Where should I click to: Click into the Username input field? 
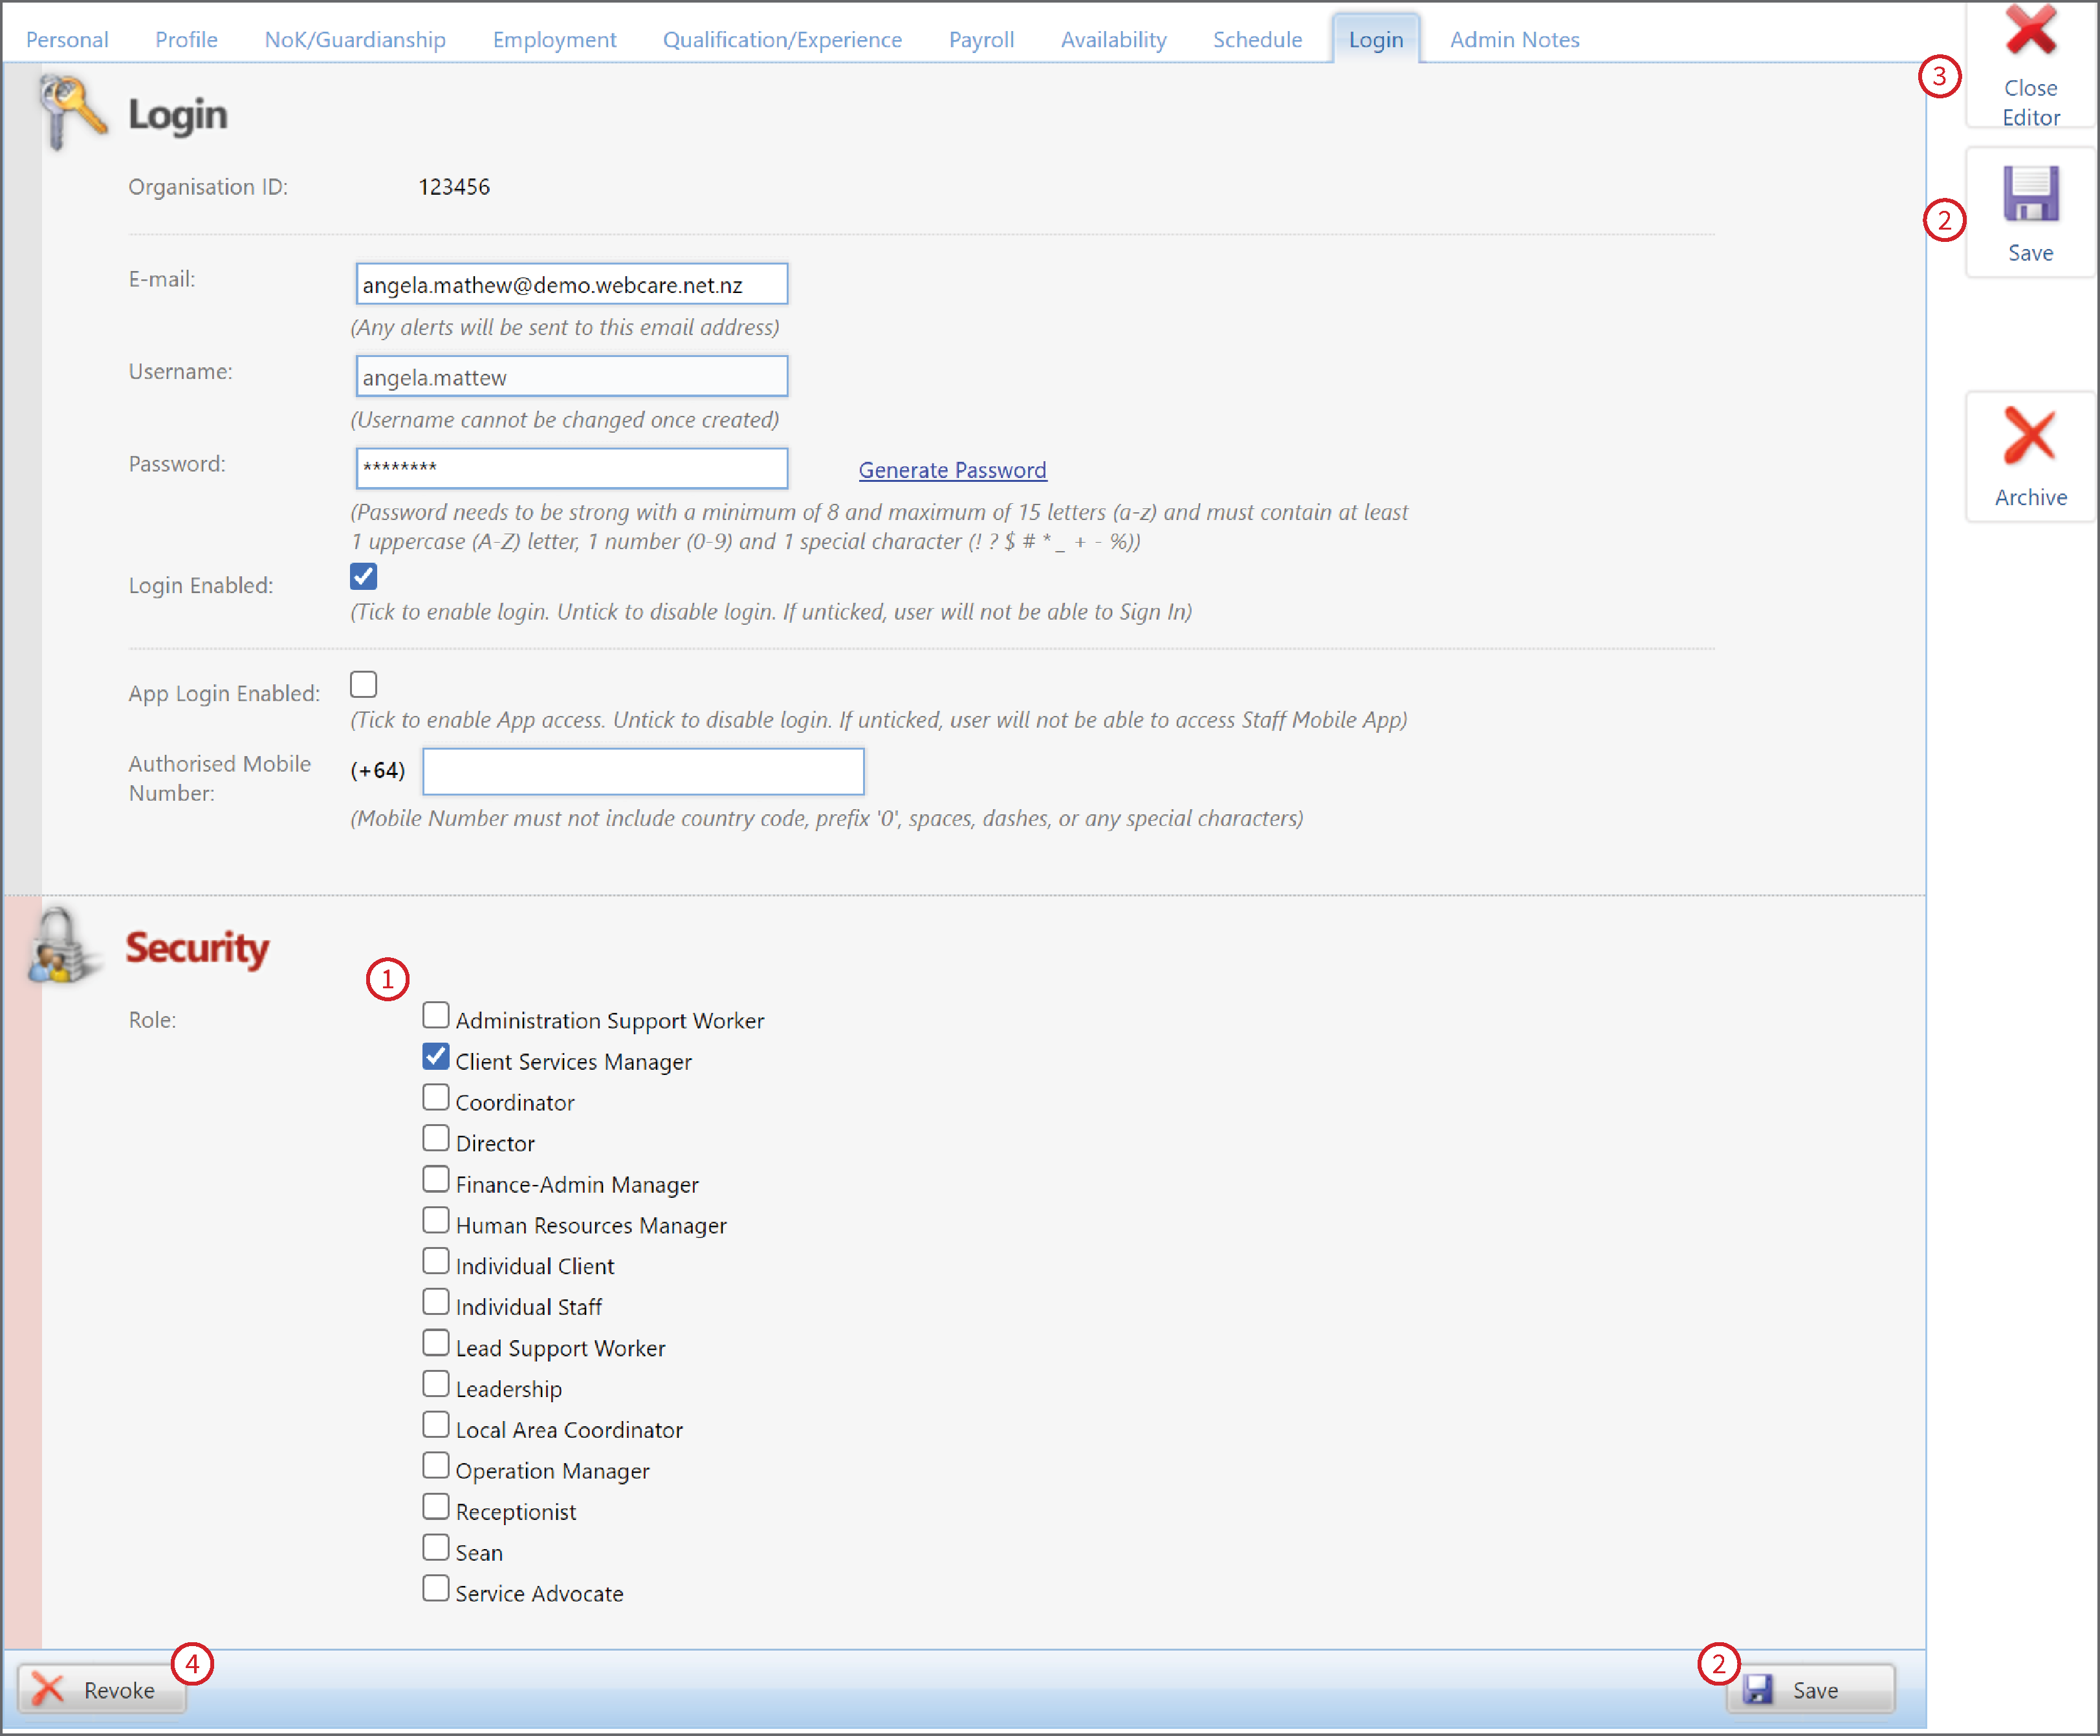click(x=571, y=377)
